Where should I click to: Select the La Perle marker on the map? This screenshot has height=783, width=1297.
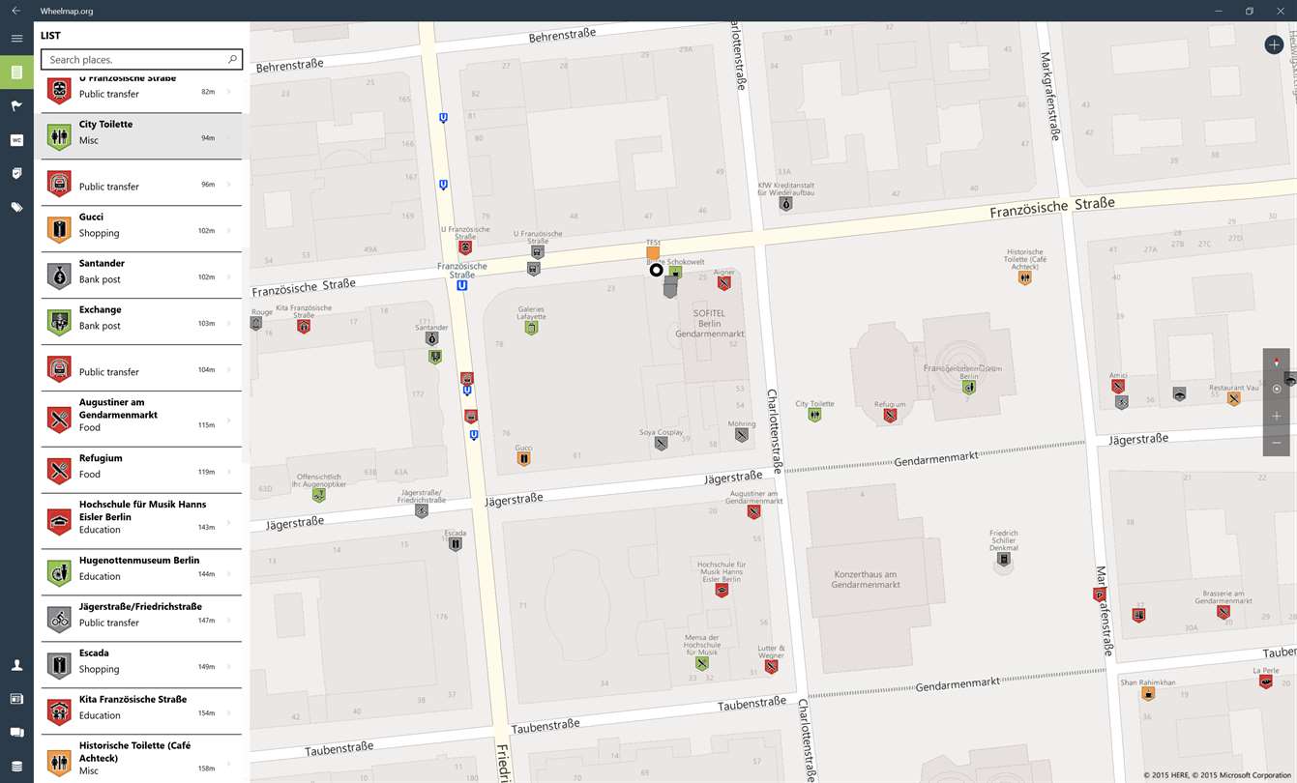pyautogui.click(x=1266, y=681)
